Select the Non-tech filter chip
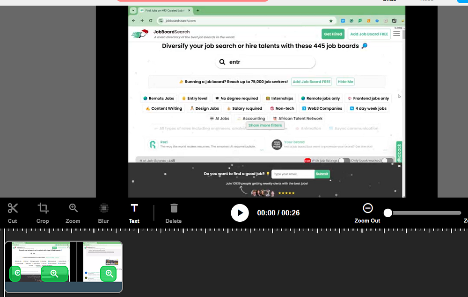 pos(282,108)
